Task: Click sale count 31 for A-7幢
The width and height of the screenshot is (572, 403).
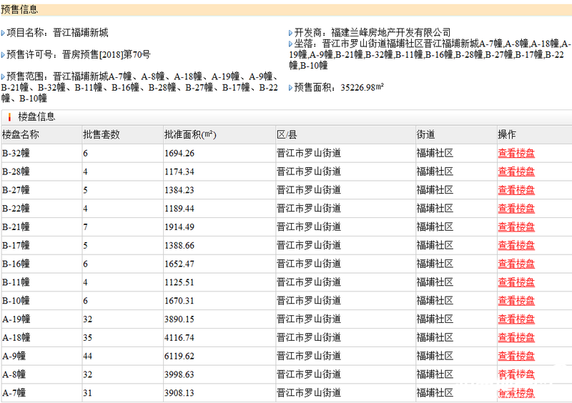Action: [x=87, y=393]
